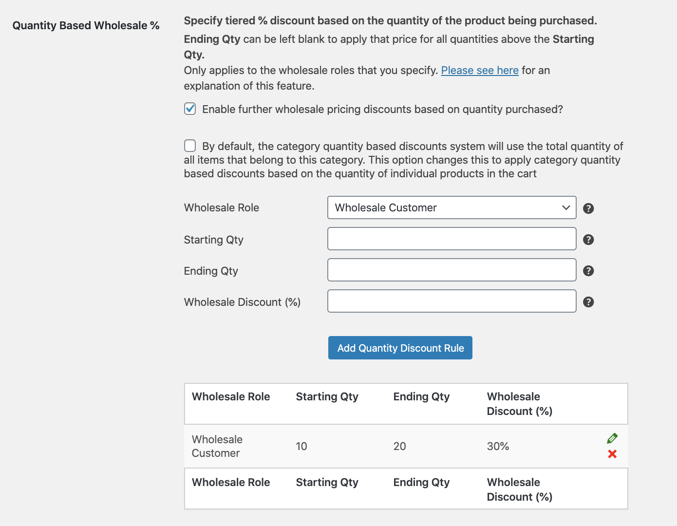
Task: Follow the "Please see here" link
Action: tap(479, 70)
